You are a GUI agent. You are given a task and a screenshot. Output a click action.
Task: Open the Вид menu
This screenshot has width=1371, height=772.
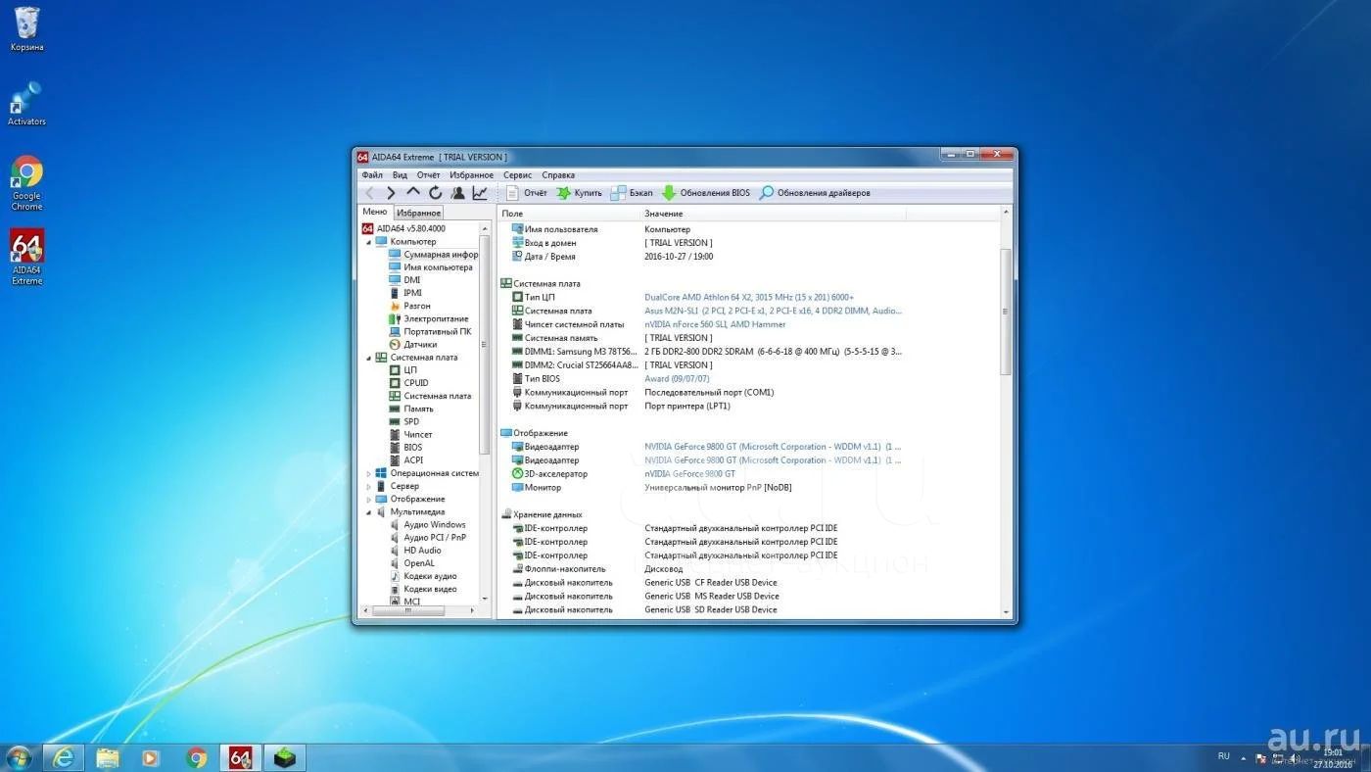coord(400,175)
